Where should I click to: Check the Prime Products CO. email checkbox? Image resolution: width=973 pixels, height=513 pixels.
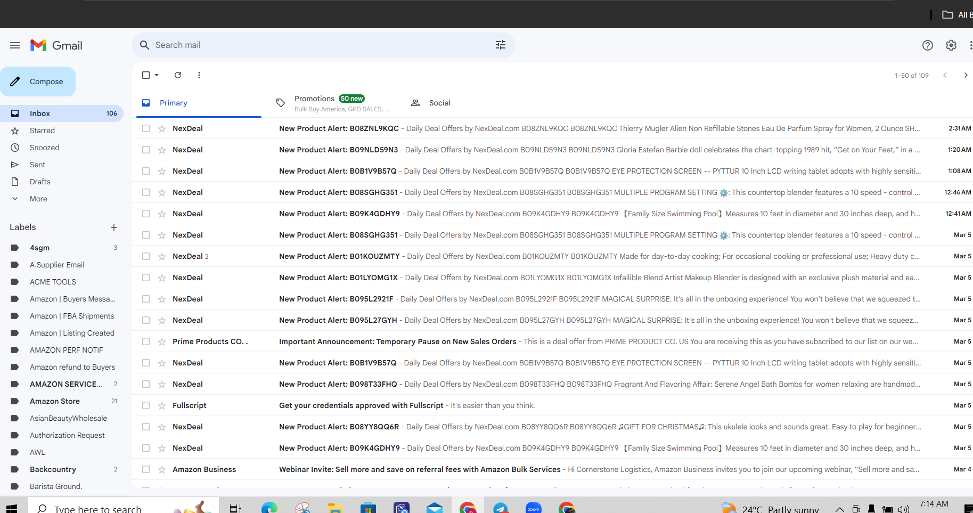(146, 341)
